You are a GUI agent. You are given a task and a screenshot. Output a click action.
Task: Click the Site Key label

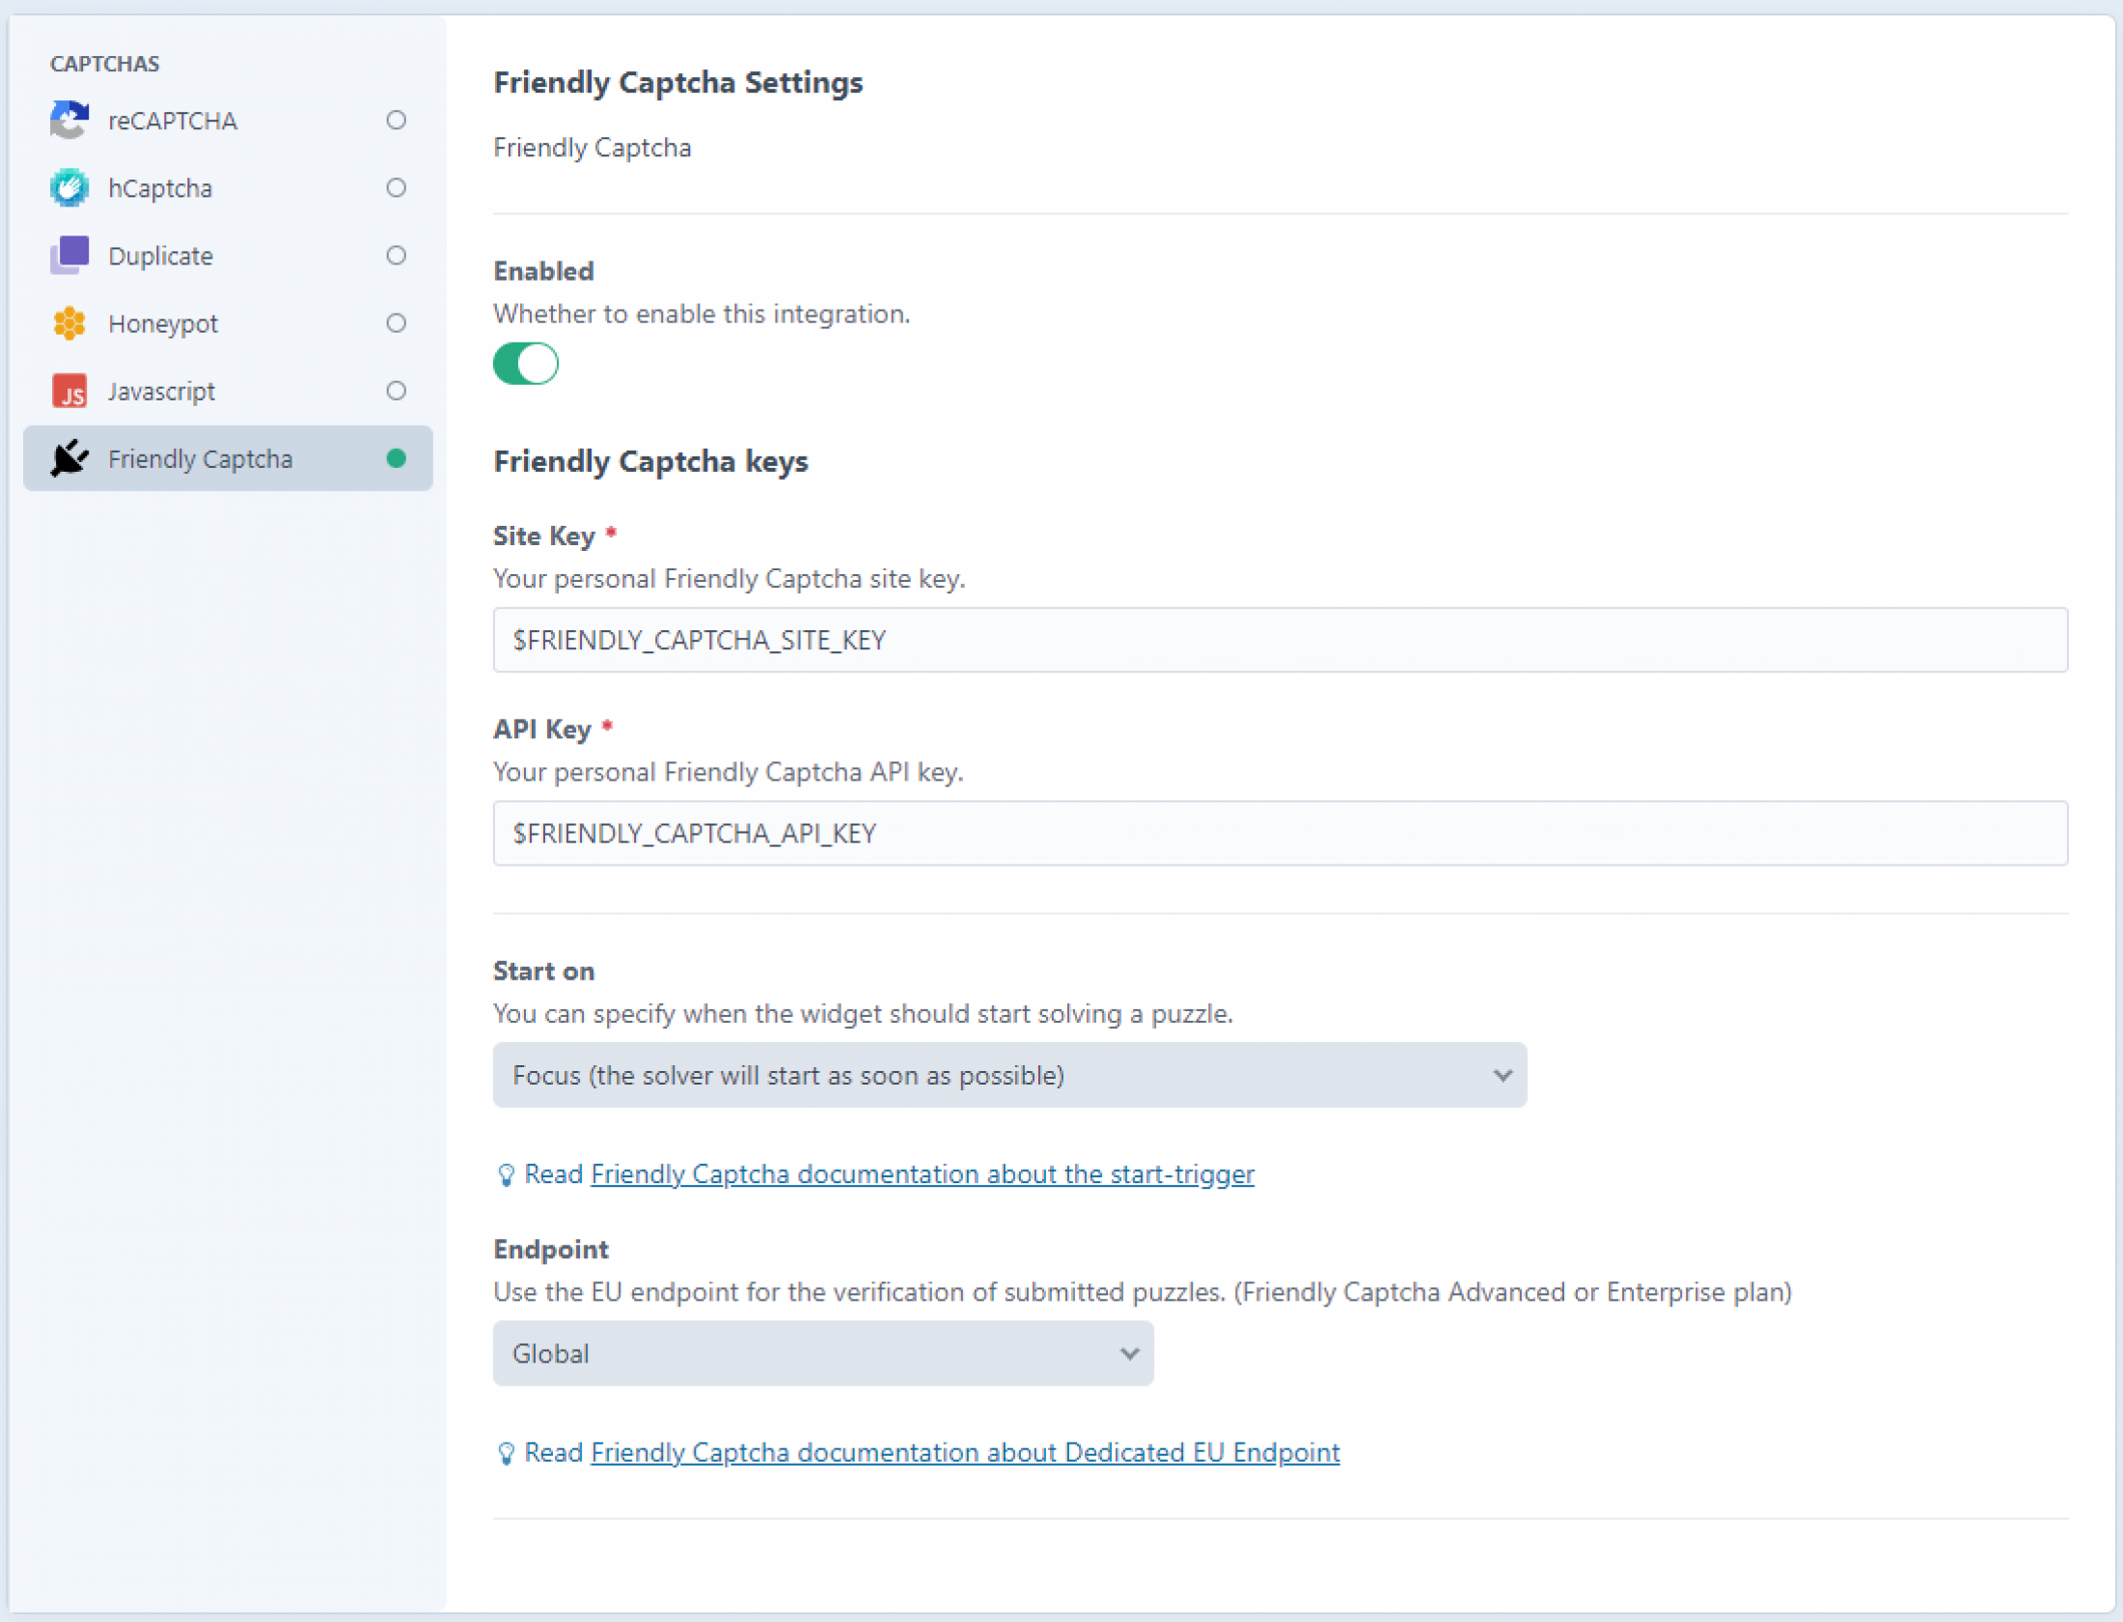(x=544, y=536)
